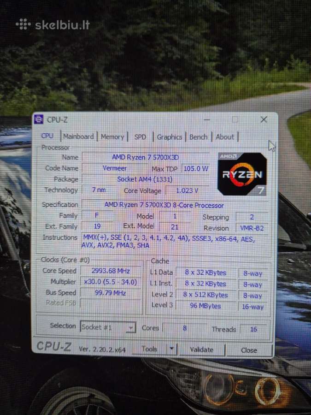Click the Max TDP value 105.0 W
This screenshot has height=415, width=311.
[x=196, y=169]
